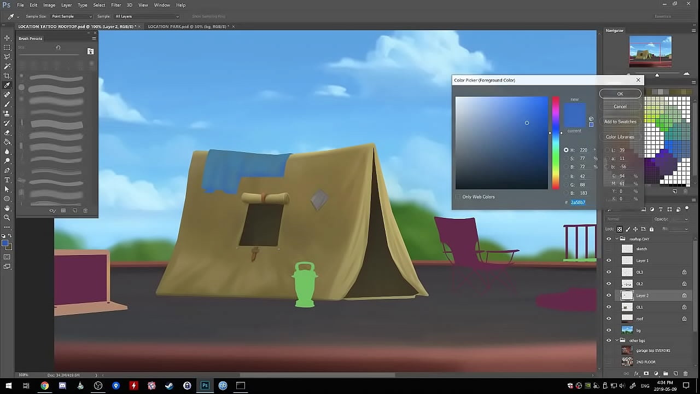Select the Move tool

tap(7, 38)
